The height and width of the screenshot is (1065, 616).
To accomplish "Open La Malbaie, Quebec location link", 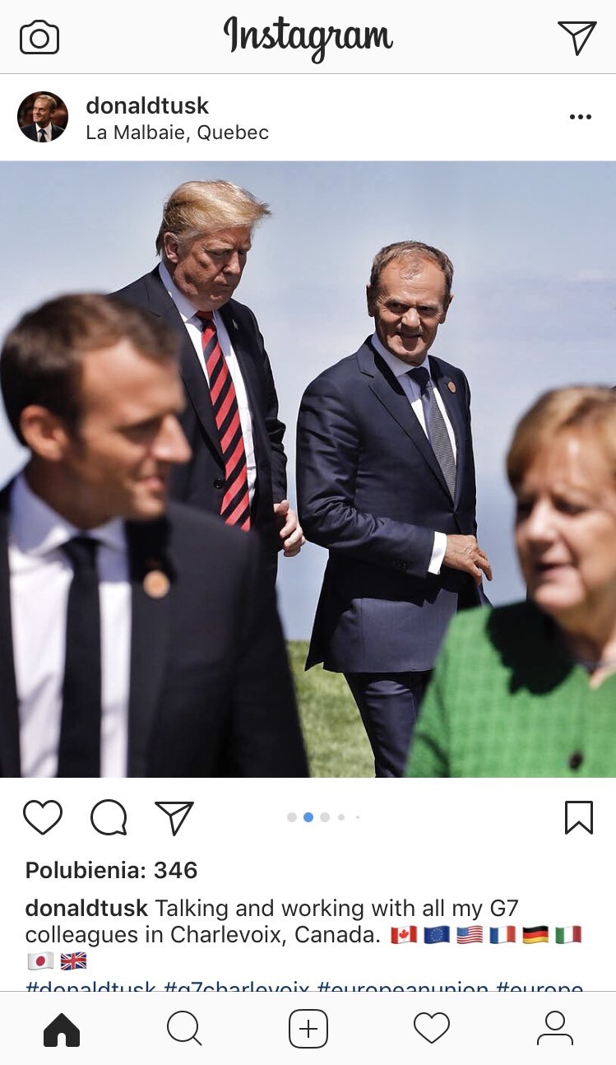I will click(177, 133).
